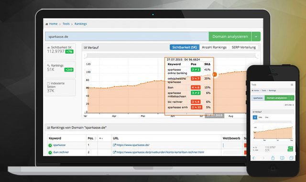Tap Safari tabs icon on phone
306x182 pixels.
tap(291, 158)
